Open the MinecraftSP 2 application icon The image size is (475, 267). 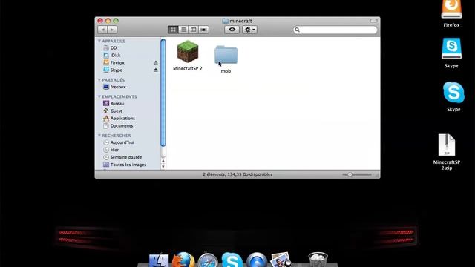[x=188, y=52]
